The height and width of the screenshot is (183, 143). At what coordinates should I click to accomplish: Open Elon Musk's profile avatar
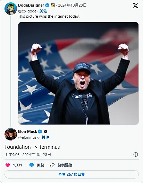11,134
